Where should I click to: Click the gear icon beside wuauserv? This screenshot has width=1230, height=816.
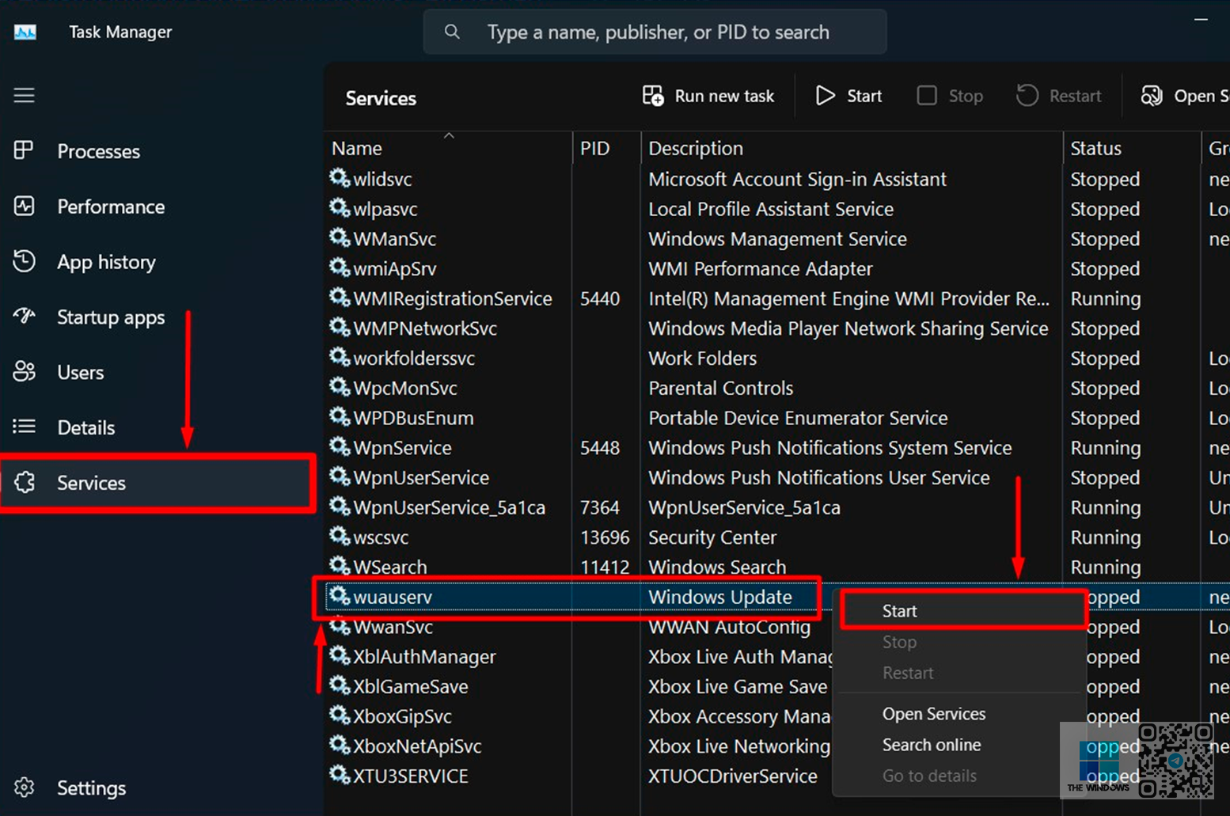(x=340, y=595)
